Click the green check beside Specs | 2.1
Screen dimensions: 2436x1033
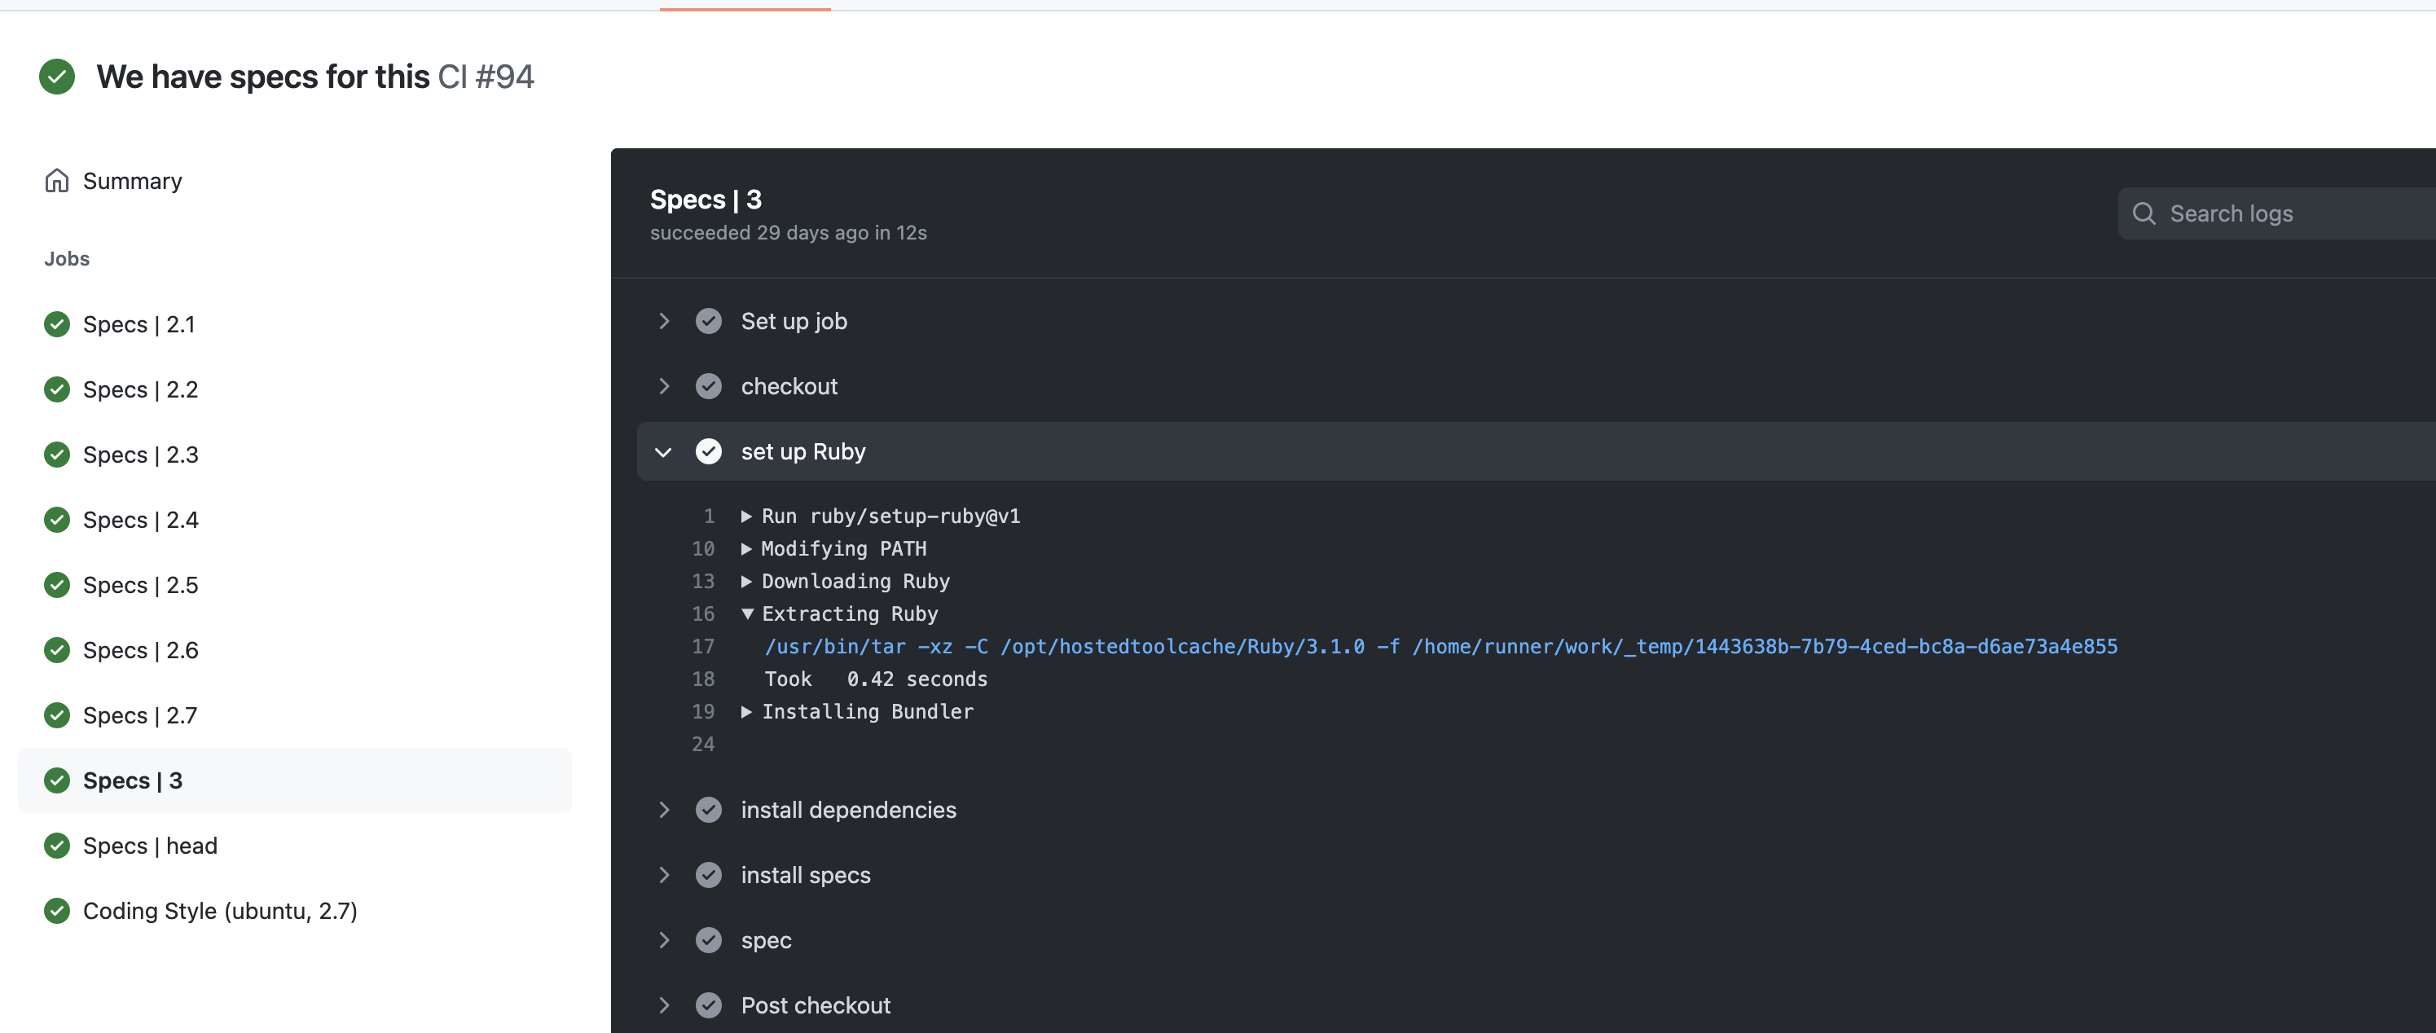[x=57, y=324]
